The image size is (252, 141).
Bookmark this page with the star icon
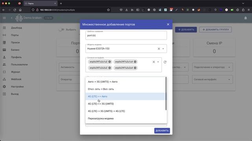coord(108,10)
